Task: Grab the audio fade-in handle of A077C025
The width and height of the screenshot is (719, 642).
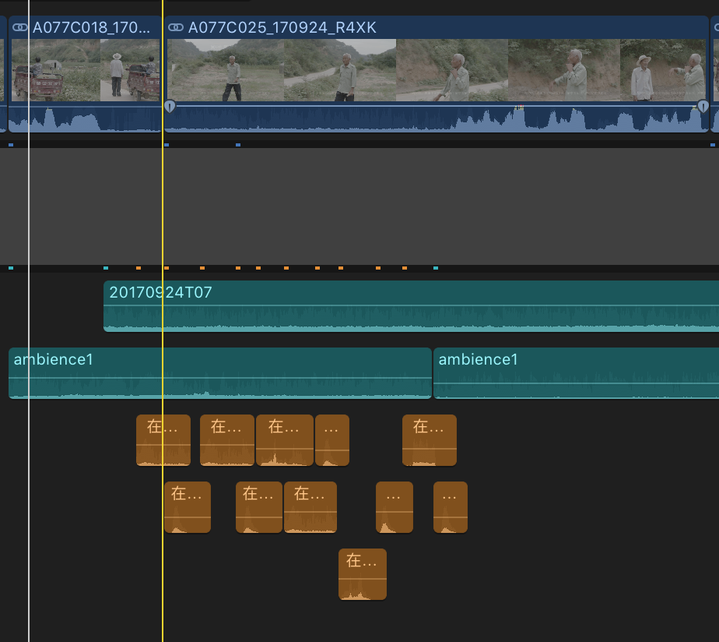Action: click(170, 107)
